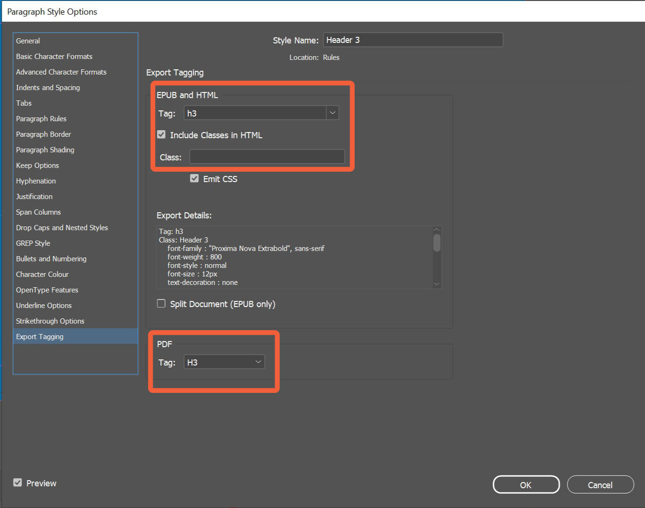645x508 pixels.
Task: Dismiss the dialog using Cancel
Action: pos(600,484)
